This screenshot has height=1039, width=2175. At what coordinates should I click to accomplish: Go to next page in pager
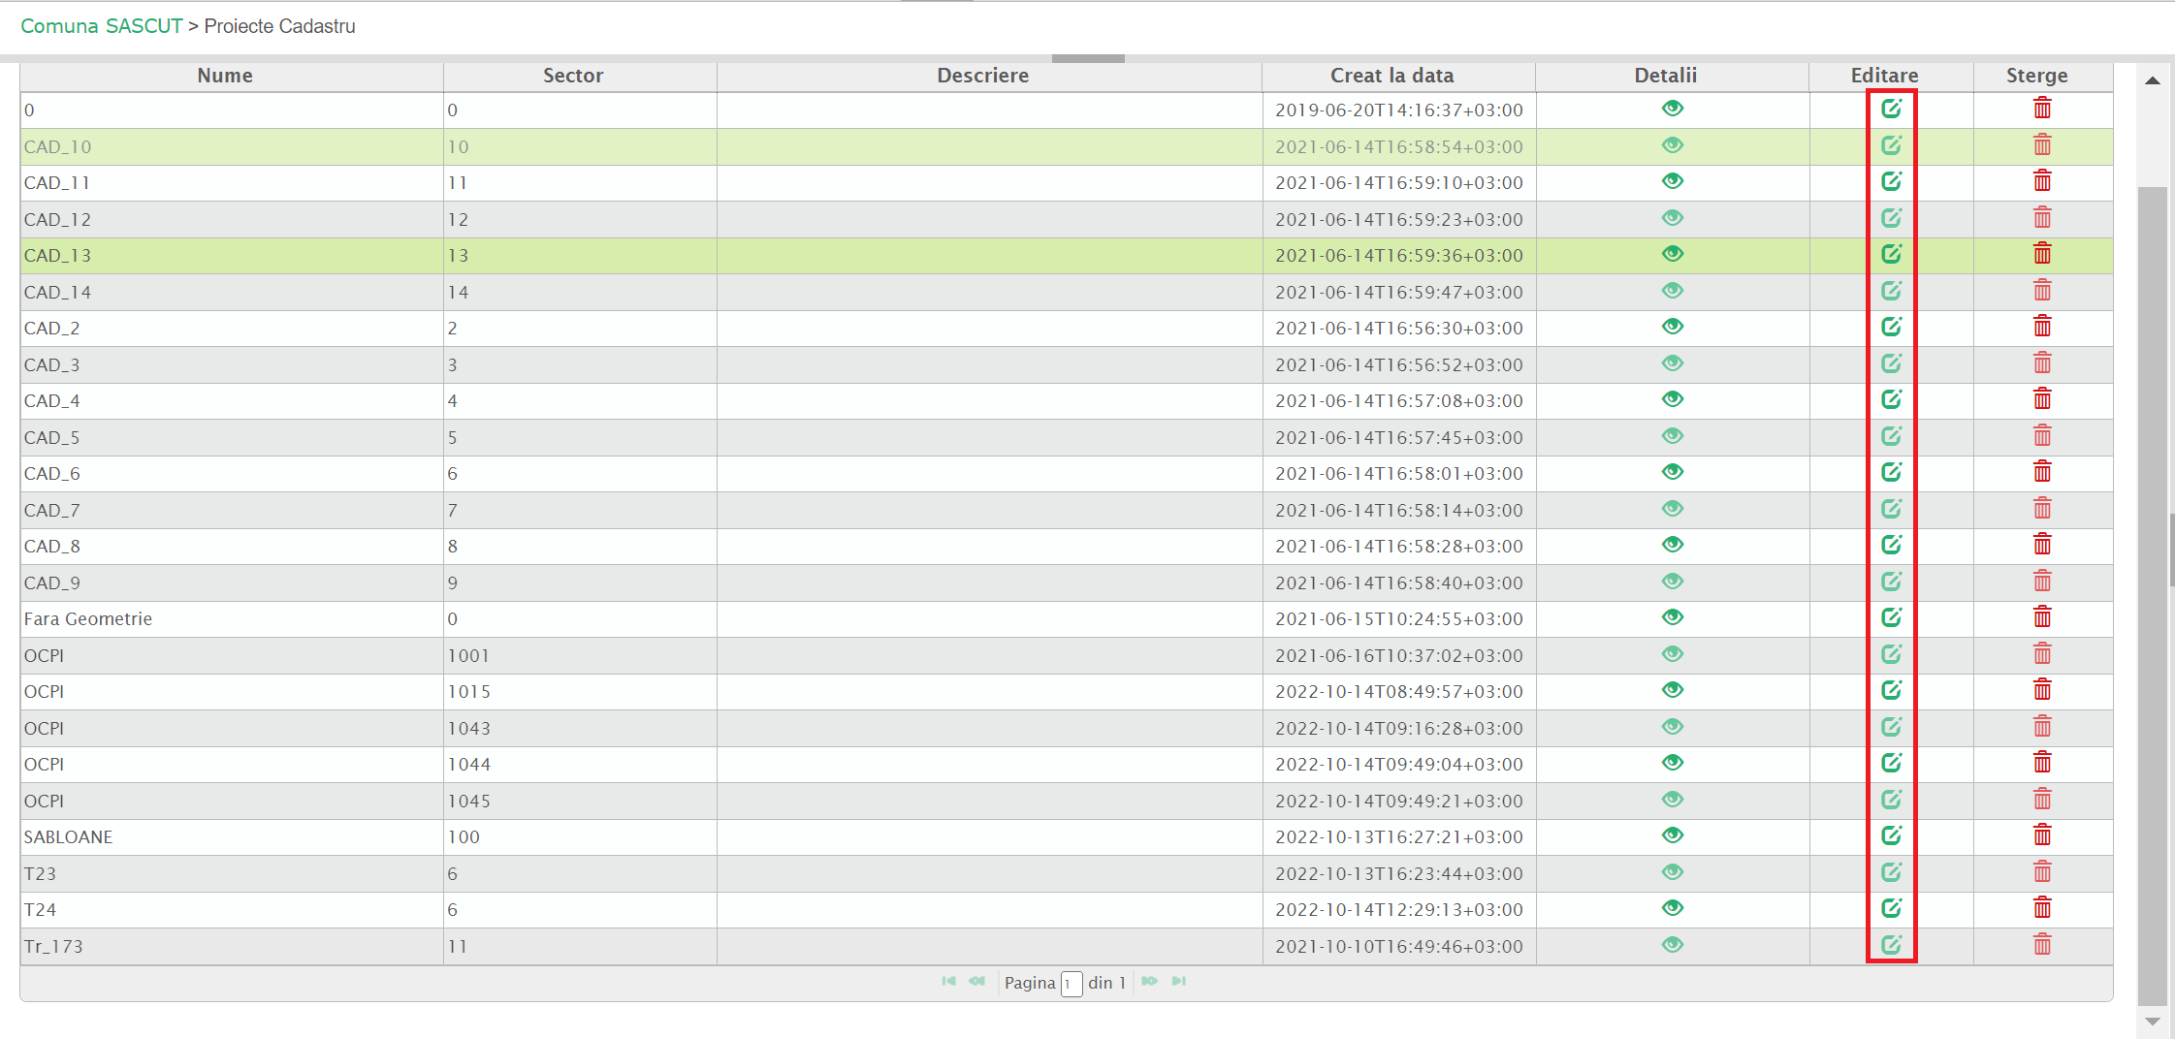1149,982
